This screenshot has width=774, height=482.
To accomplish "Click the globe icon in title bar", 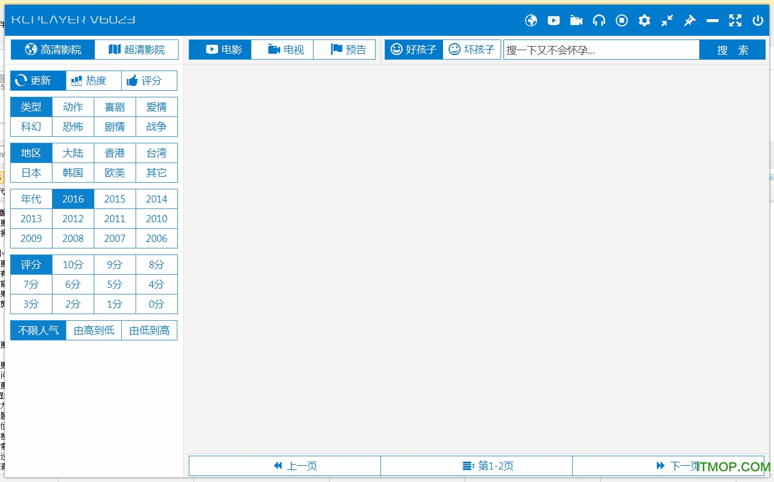I will 531,20.
